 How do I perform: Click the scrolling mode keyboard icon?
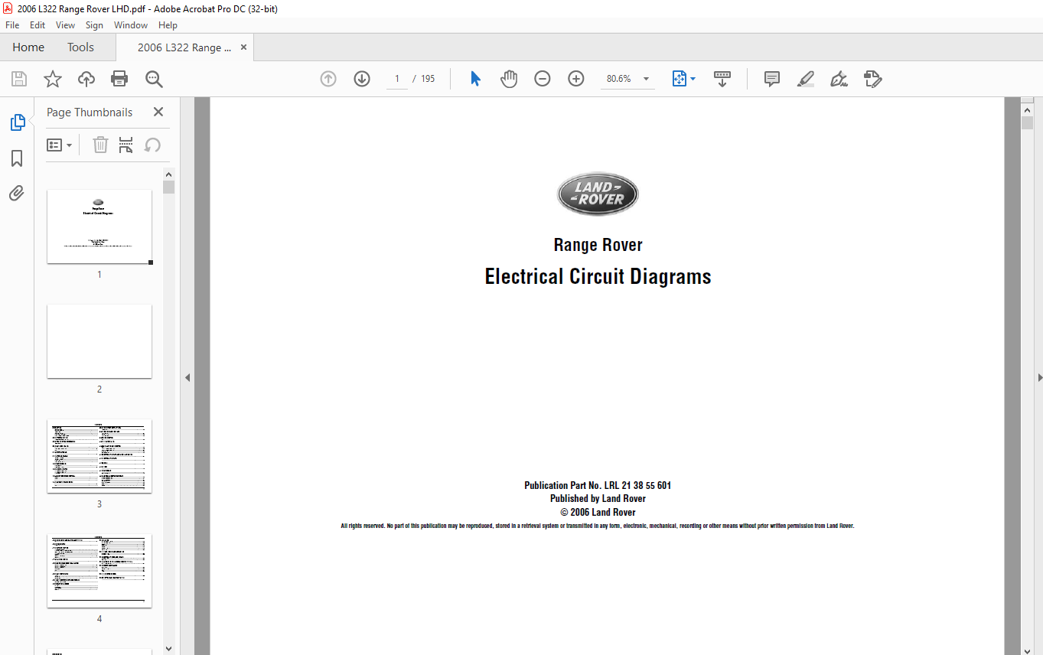pos(722,79)
